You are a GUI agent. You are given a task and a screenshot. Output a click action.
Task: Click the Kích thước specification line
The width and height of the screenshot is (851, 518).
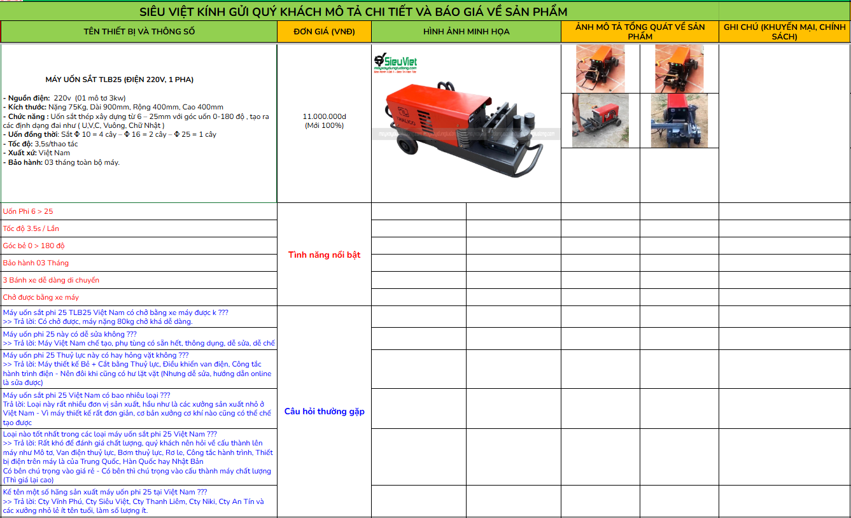point(113,107)
